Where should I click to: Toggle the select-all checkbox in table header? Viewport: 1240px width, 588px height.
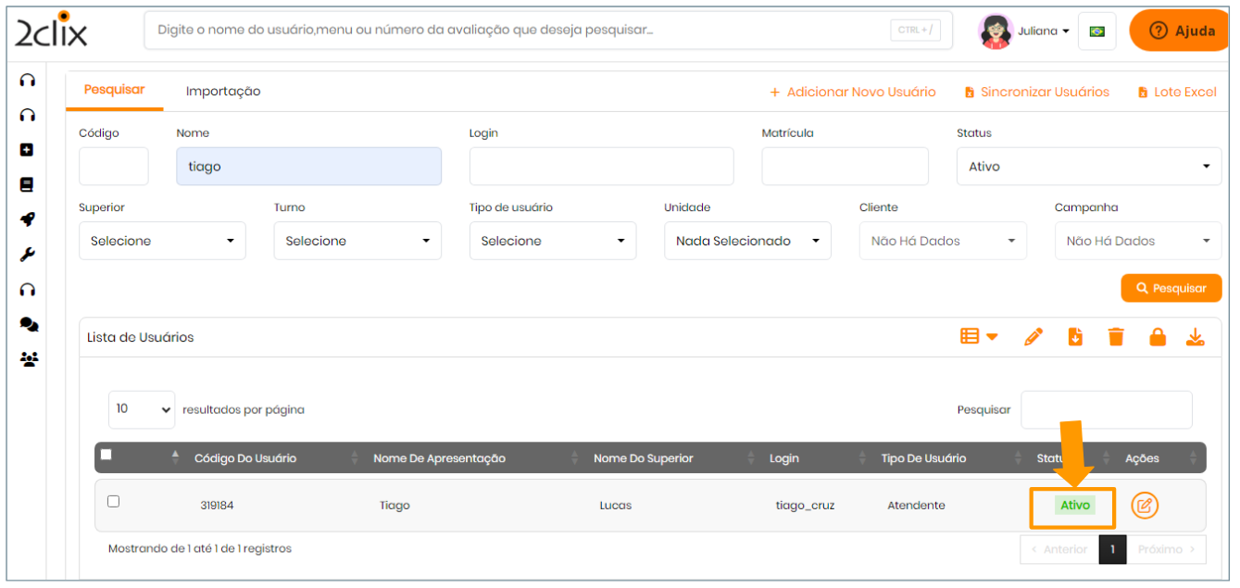pyautogui.click(x=106, y=455)
